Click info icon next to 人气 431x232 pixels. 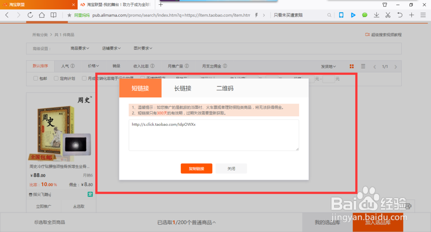coord(72,66)
